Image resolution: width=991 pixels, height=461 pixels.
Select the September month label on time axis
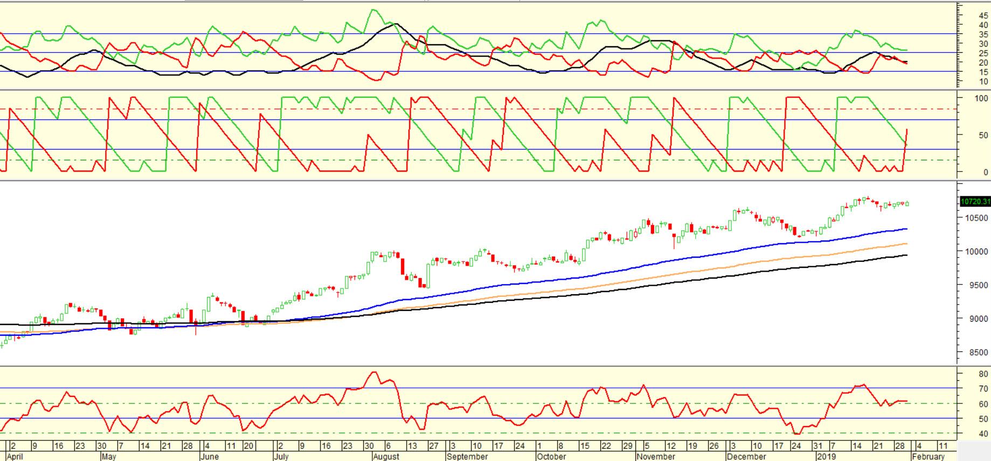click(467, 457)
